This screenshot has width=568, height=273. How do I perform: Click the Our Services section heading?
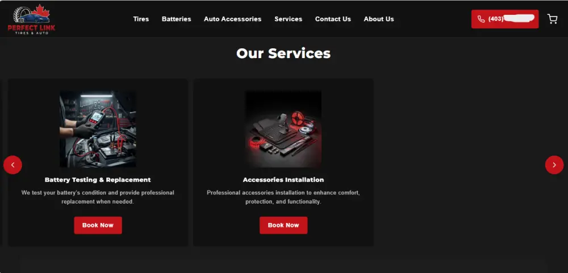tap(283, 53)
